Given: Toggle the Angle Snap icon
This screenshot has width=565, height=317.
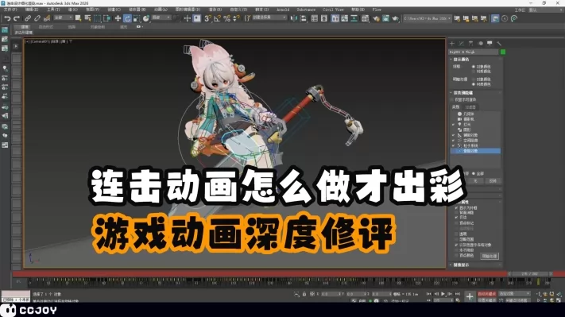Looking at the screenshot, I should [x=217, y=18].
